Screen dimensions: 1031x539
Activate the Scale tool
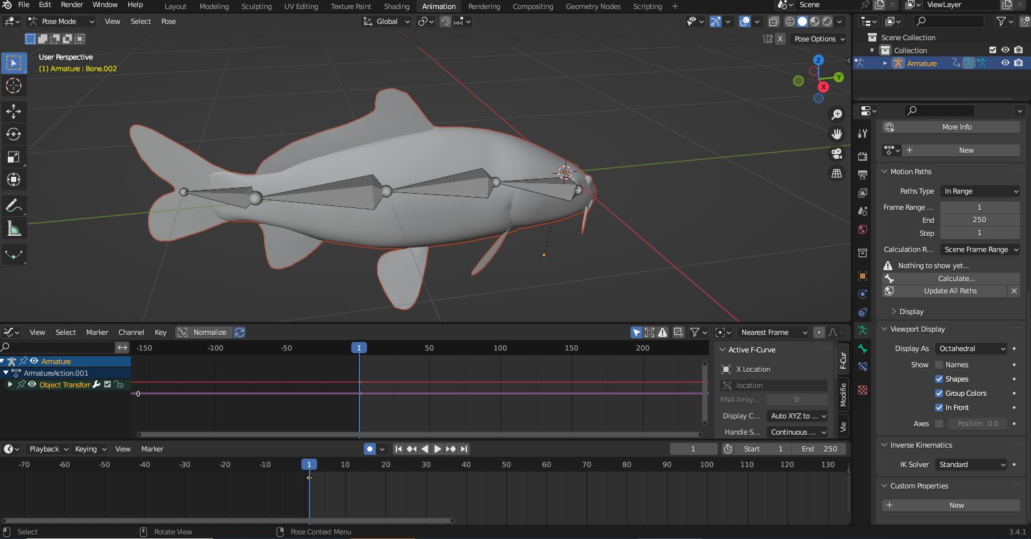click(14, 157)
